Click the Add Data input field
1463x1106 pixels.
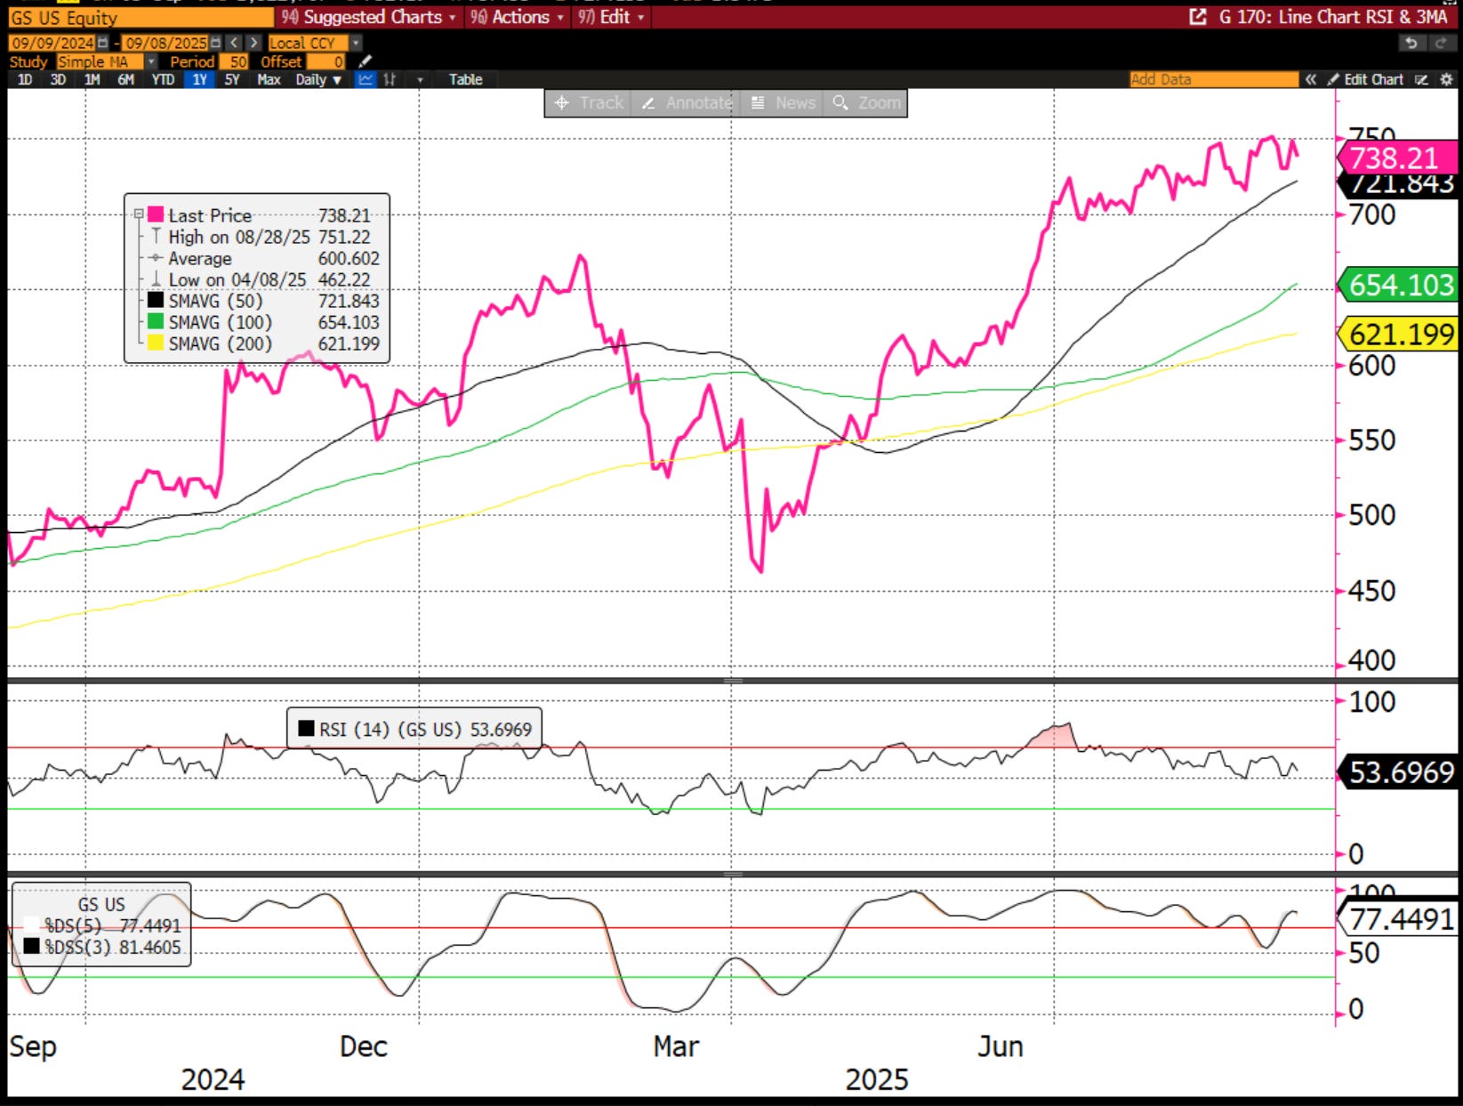tap(1214, 79)
